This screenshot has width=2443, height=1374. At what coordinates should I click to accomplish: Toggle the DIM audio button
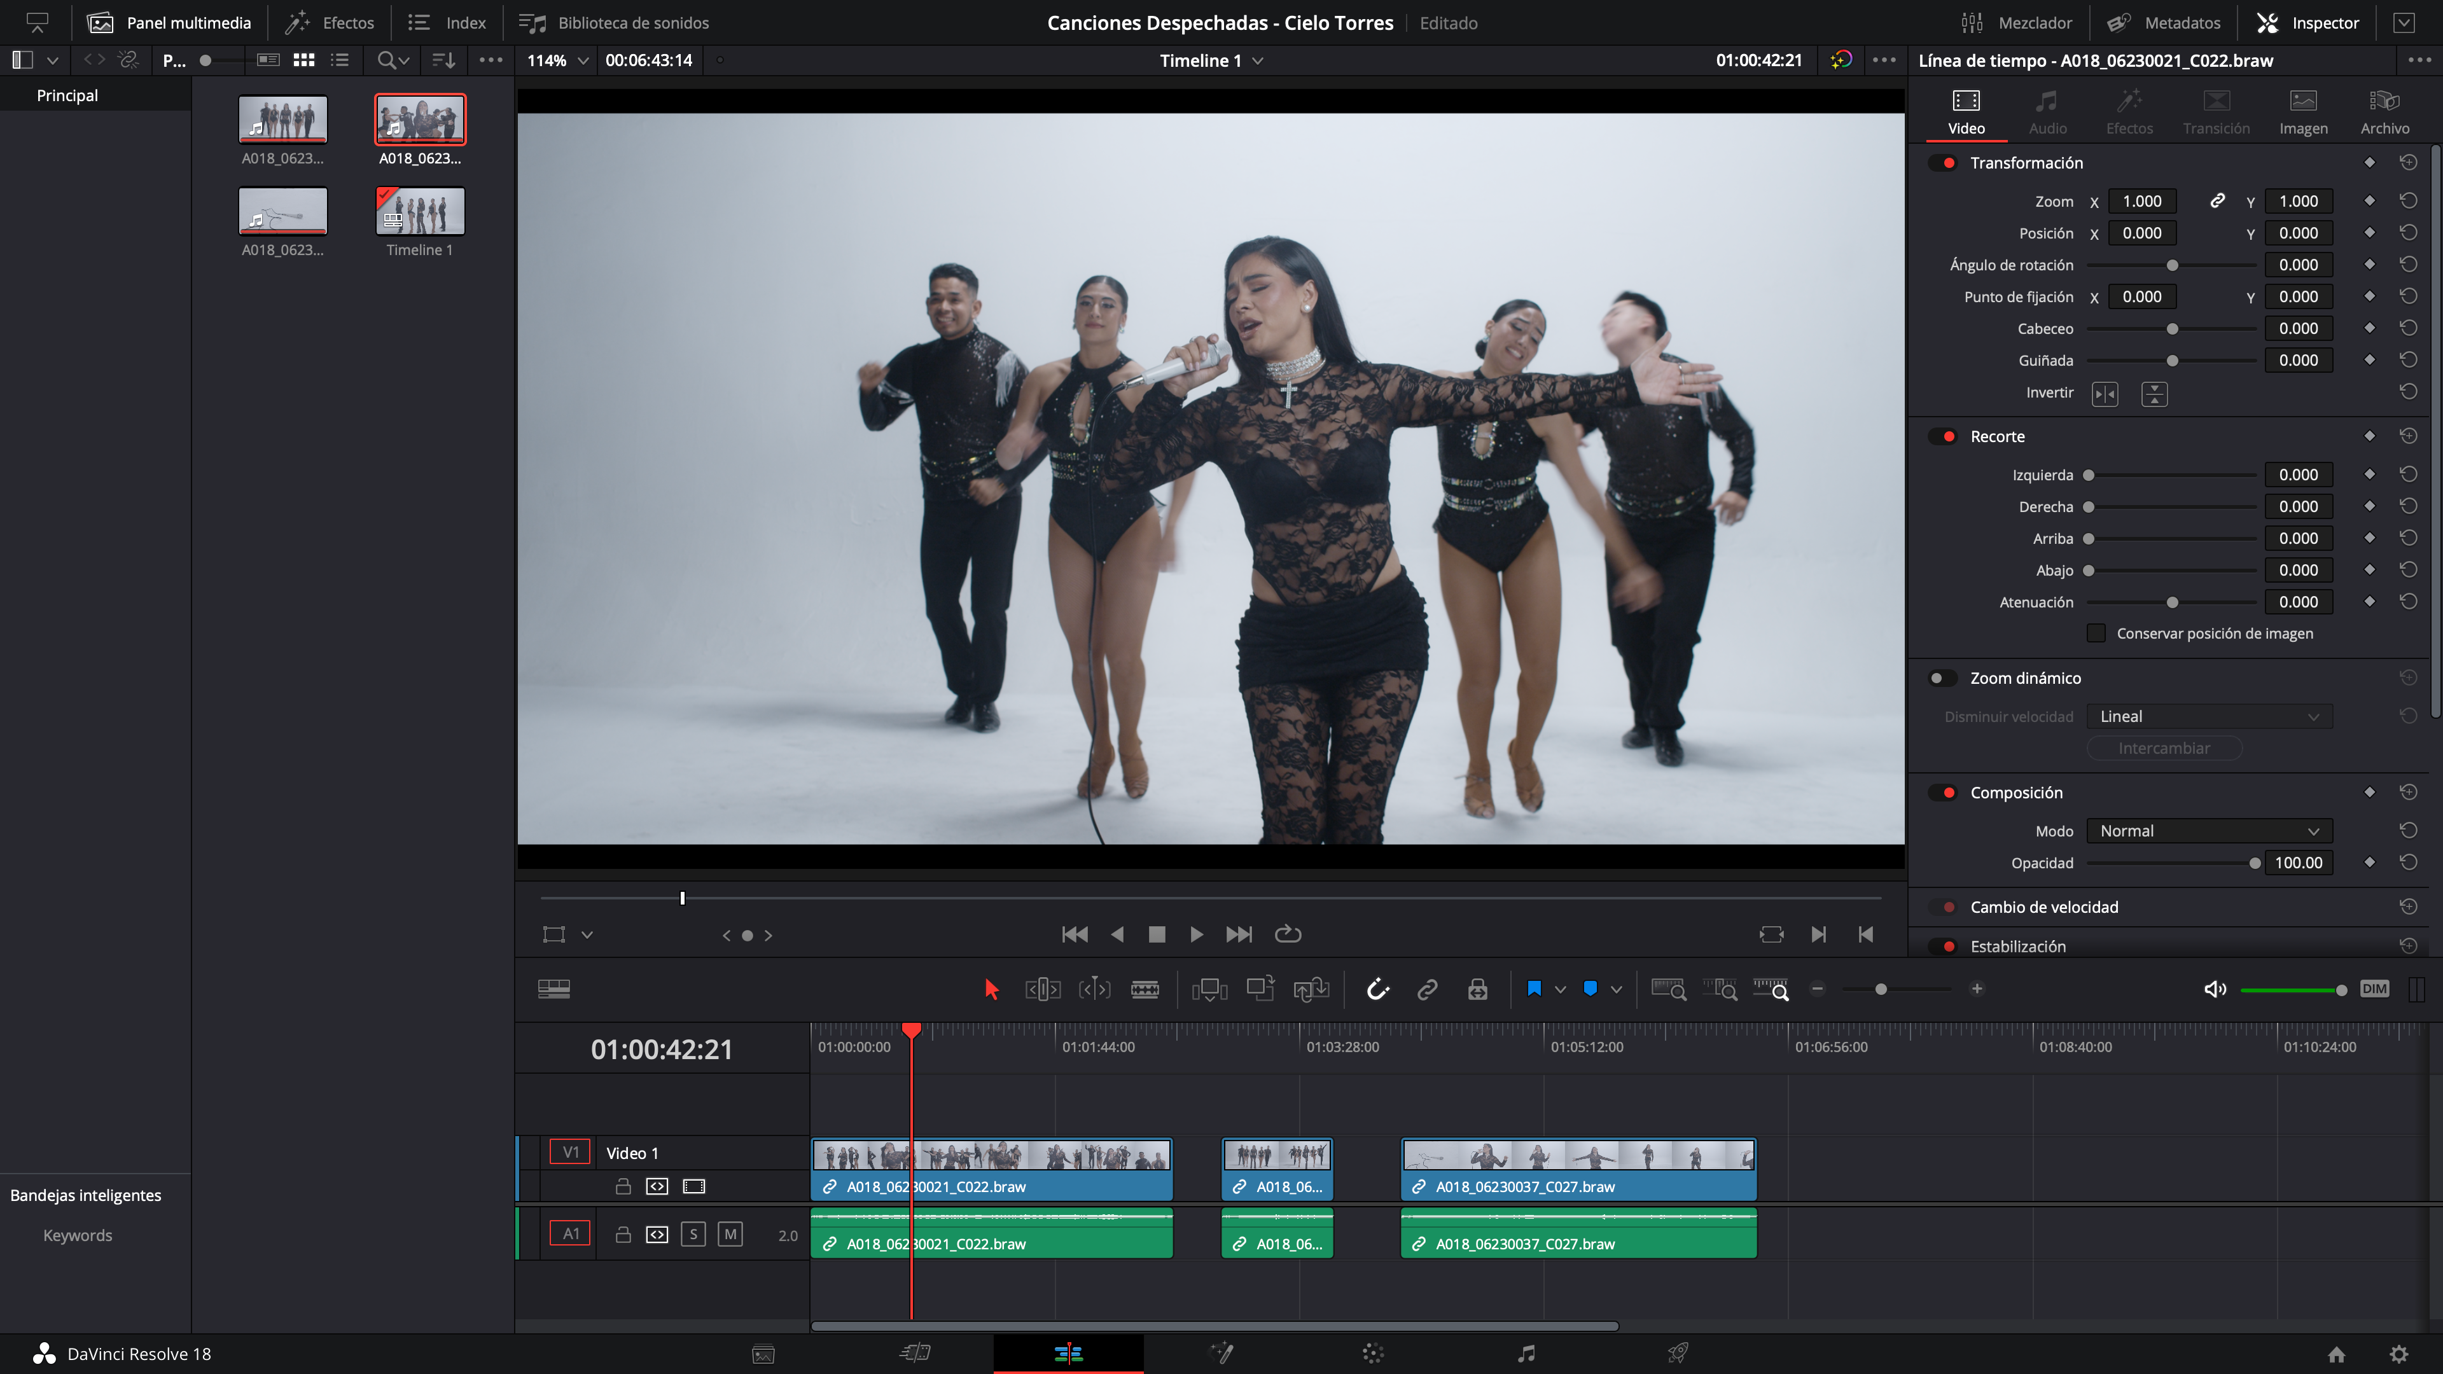pos(2374,989)
